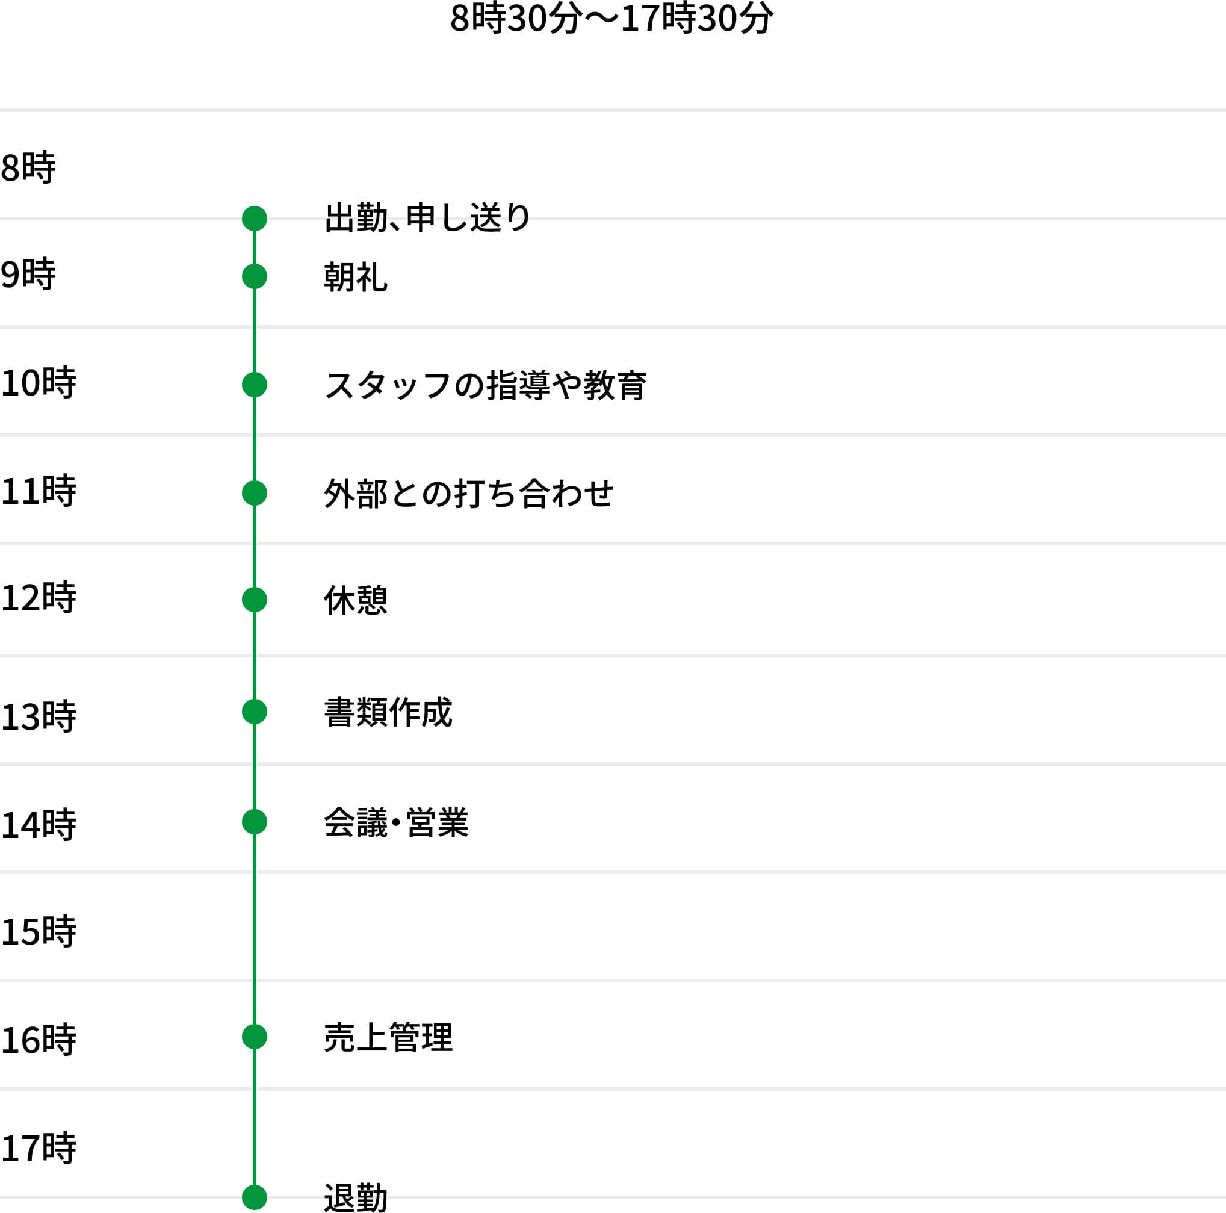Viewport: 1226px width, 1213px height.
Task: Click the 売上管理 entry text
Action: (388, 1038)
